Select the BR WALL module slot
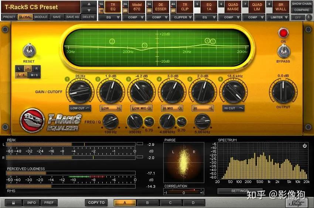314x208 pixels. [281, 7]
